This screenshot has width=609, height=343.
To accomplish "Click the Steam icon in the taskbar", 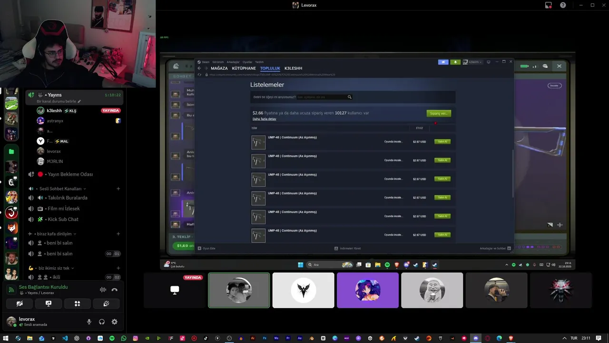I will pos(416,338).
